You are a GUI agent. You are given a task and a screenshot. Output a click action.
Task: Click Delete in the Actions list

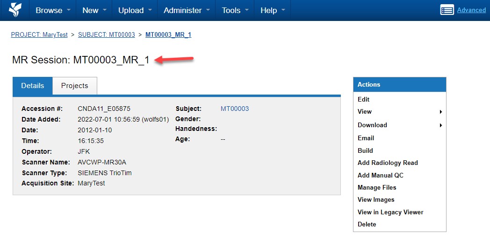[367, 224]
